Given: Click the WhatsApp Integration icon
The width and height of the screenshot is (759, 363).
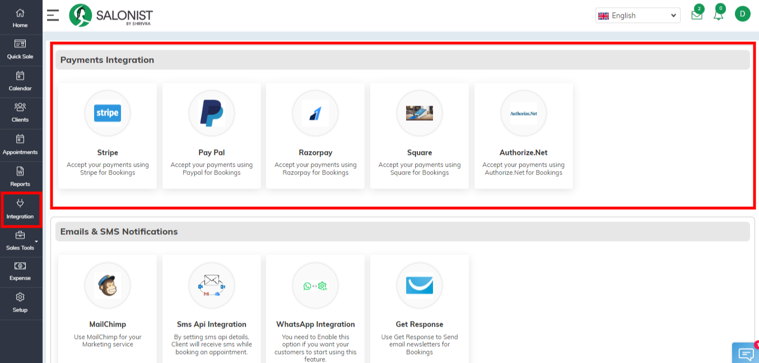Looking at the screenshot, I should click(x=315, y=285).
